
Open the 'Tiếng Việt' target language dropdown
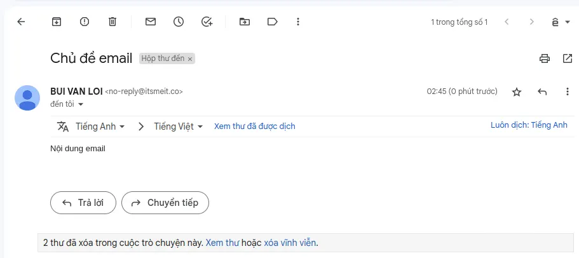click(178, 126)
